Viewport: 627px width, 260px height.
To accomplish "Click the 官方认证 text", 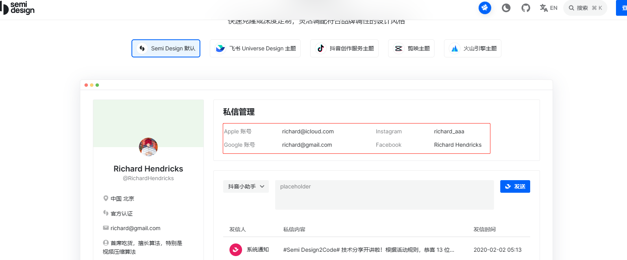I will (x=122, y=214).
